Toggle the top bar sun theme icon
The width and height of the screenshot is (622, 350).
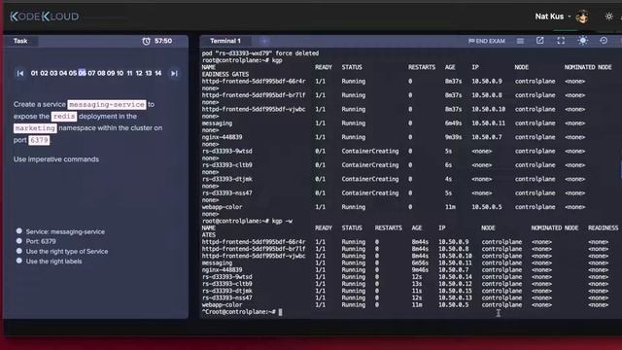608,17
